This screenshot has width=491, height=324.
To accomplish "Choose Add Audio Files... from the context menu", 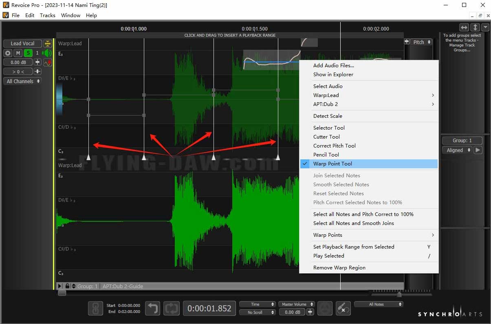I will [x=369, y=66].
